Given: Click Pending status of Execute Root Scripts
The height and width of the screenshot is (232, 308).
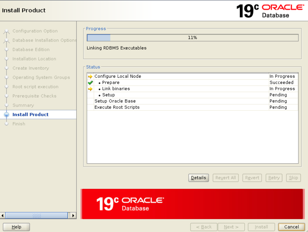Looking at the screenshot, I should tap(278, 107).
